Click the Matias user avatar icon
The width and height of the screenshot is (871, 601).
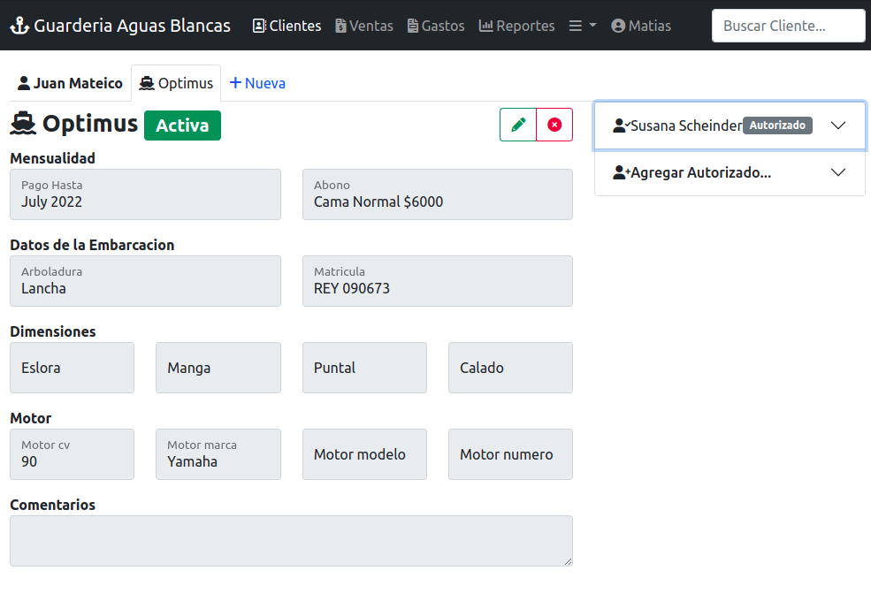click(618, 26)
